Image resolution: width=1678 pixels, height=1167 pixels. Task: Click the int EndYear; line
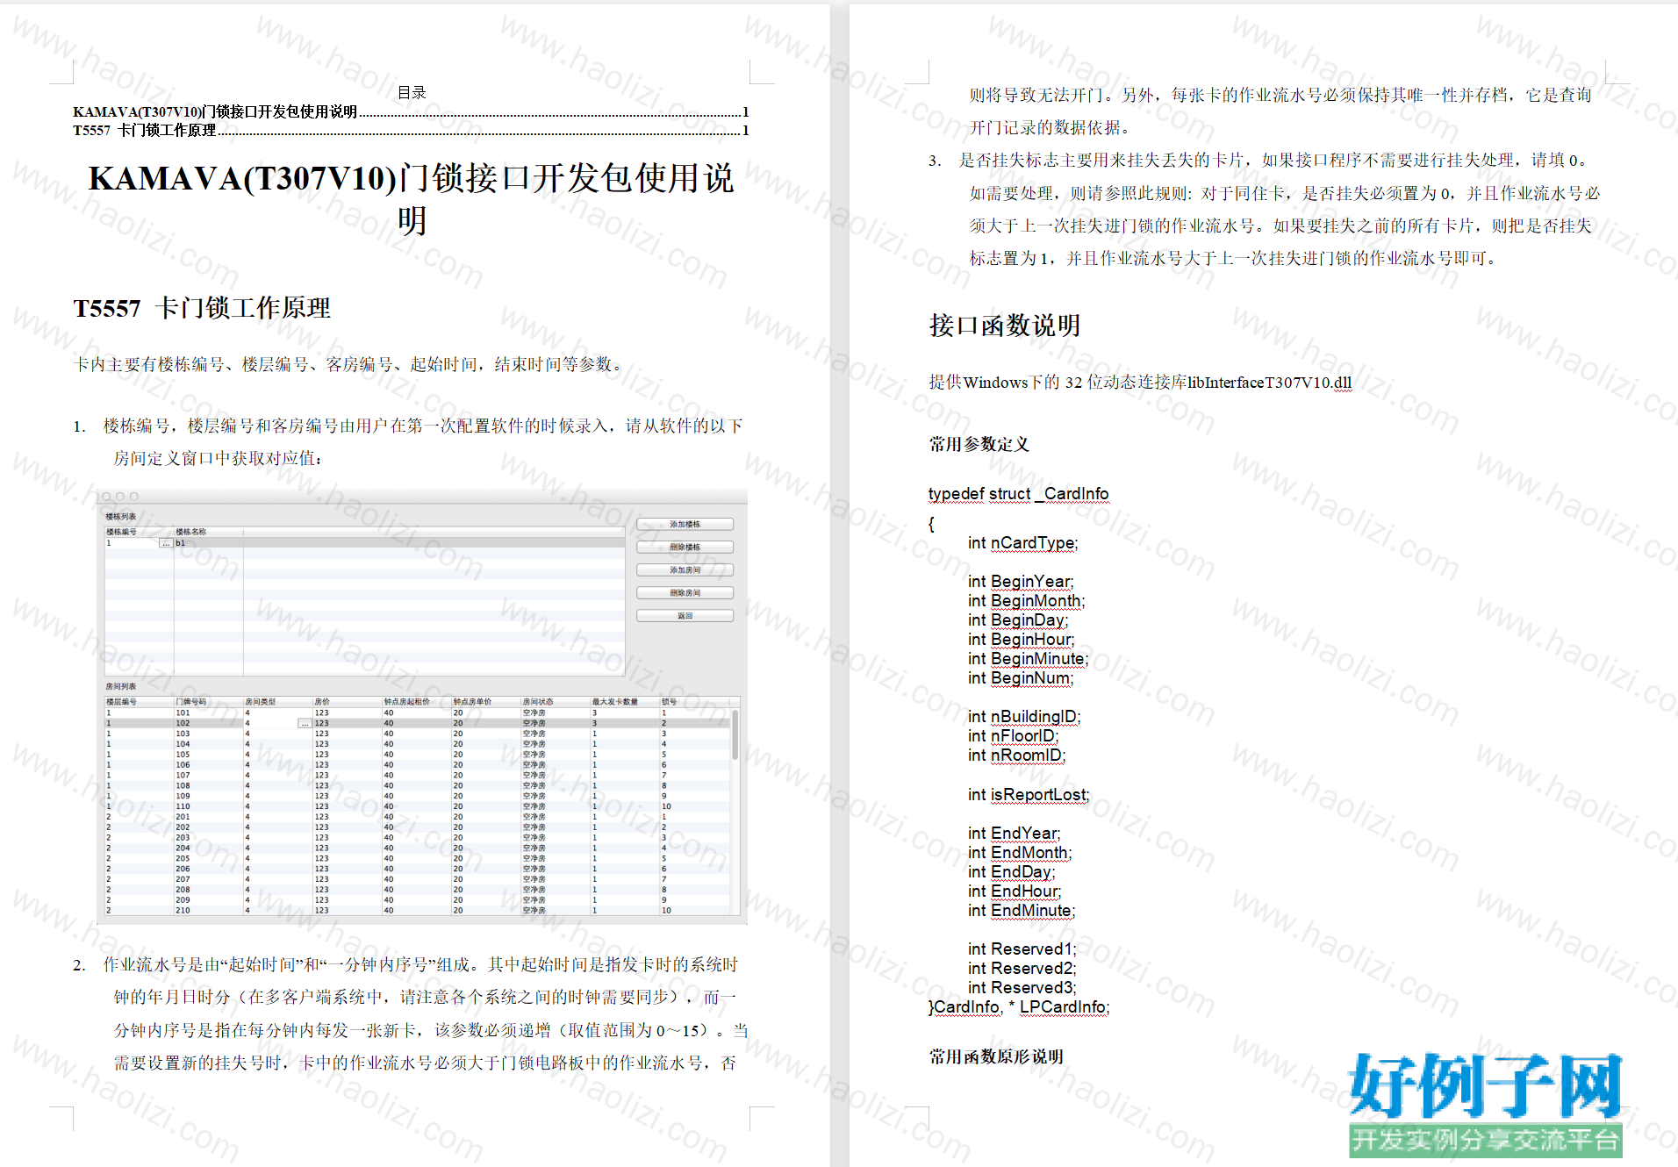click(1015, 834)
